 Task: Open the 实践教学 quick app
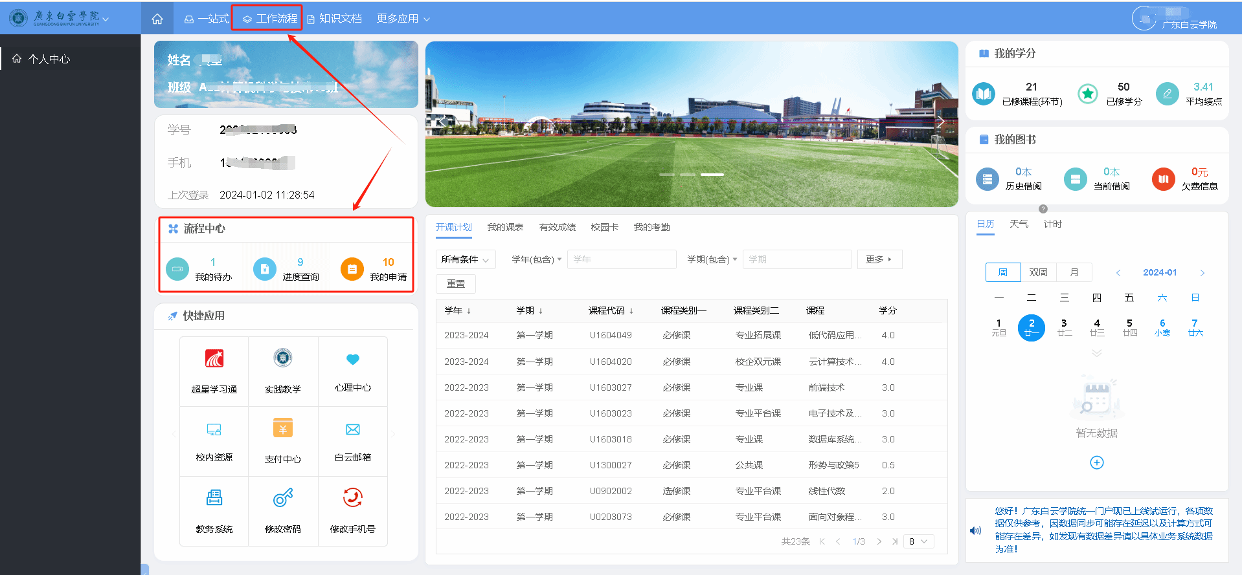(x=283, y=359)
